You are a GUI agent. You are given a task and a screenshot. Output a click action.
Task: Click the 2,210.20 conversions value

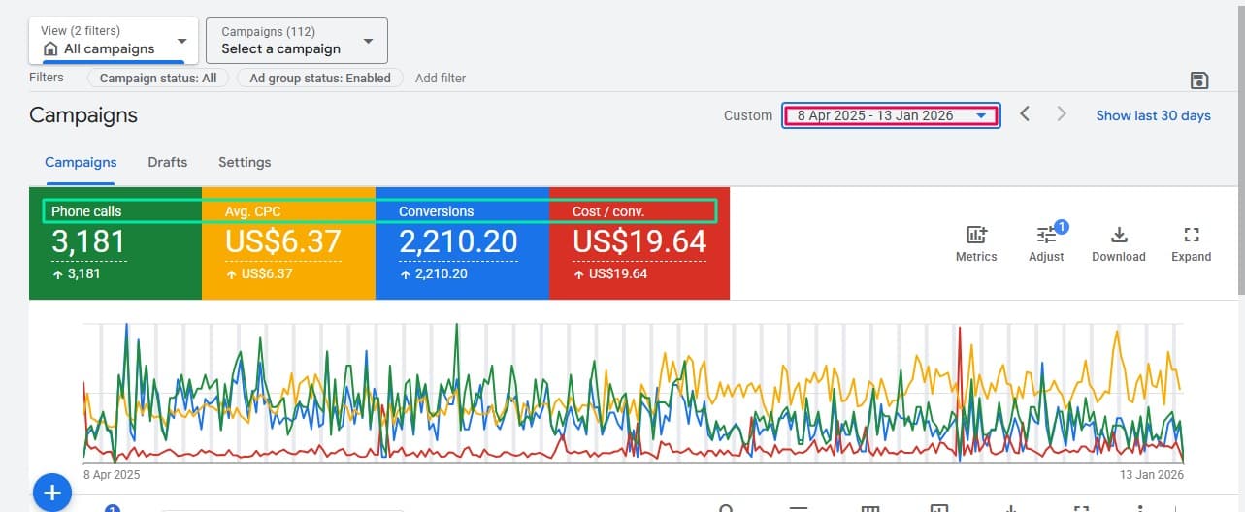(x=458, y=241)
